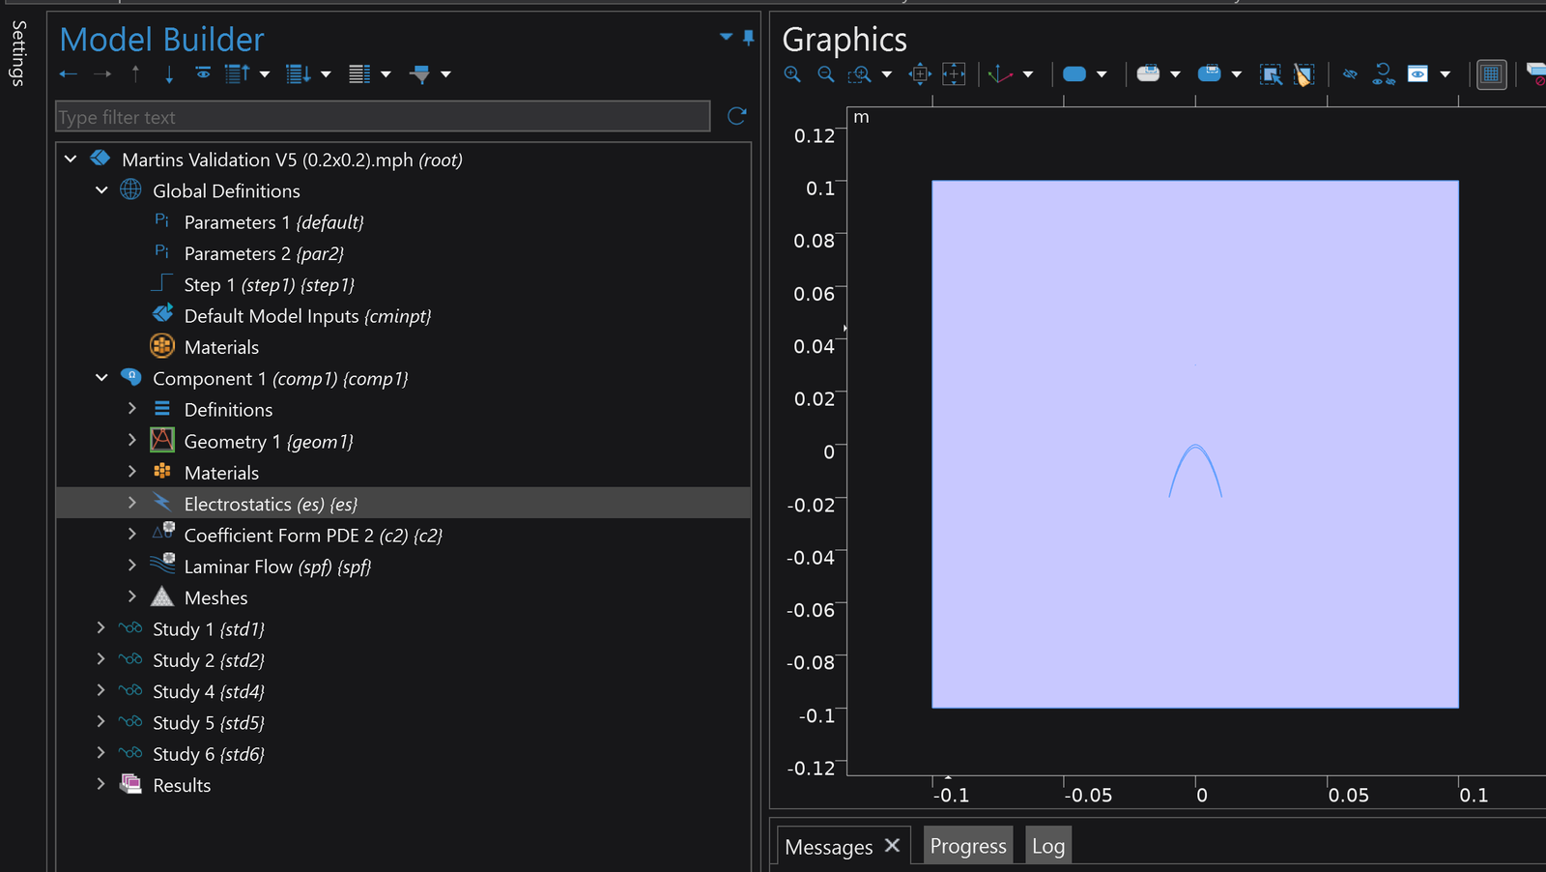Screen dimensions: 1546x872
Task: Select Laminar Flow (spf) in the tree
Action: tap(276, 567)
